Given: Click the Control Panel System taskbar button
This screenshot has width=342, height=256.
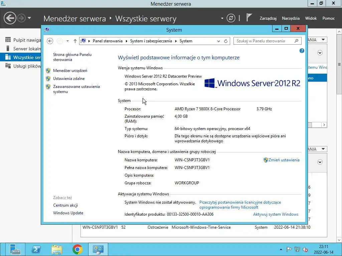Looking at the screenshot, I should click(98, 249).
